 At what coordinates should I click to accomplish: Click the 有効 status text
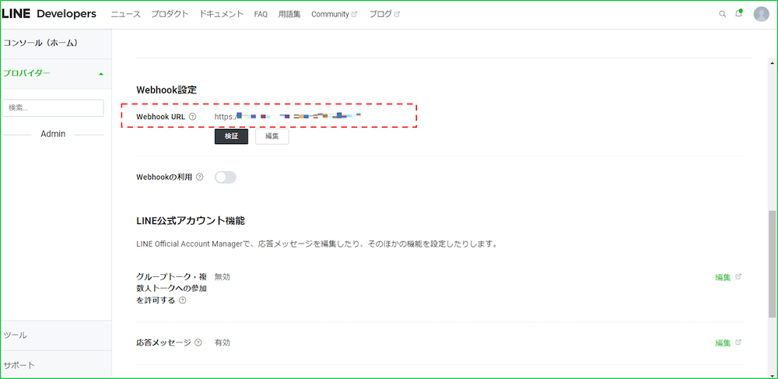[x=223, y=342]
